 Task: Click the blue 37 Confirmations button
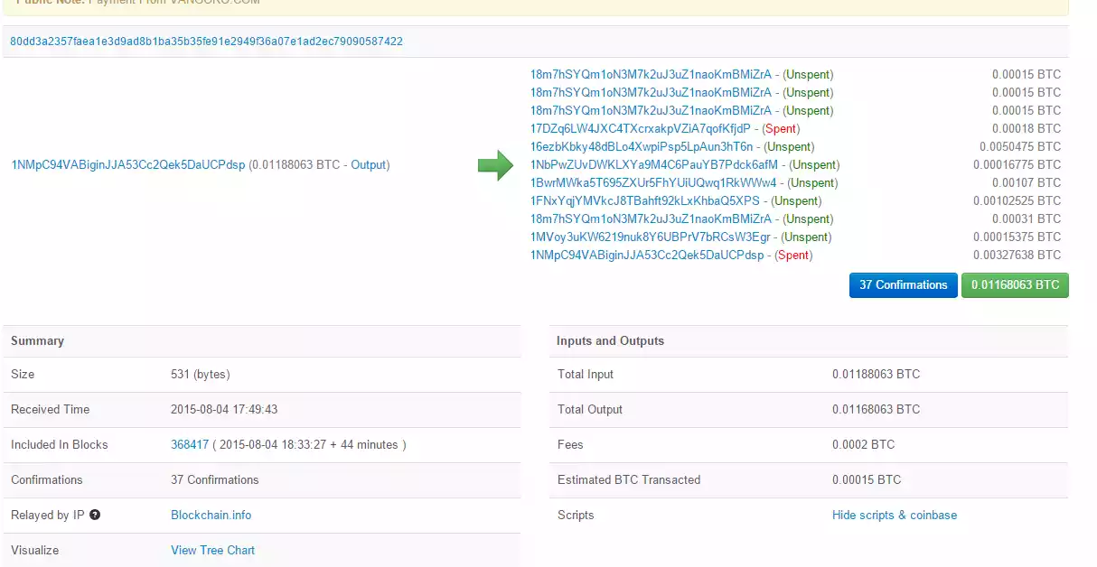pyautogui.click(x=903, y=285)
